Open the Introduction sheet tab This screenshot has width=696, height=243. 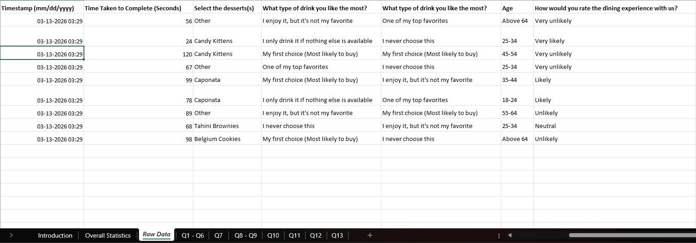tap(55, 235)
